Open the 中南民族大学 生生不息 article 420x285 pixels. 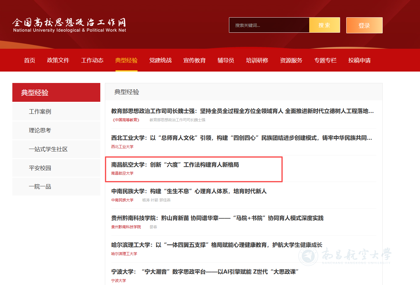click(x=189, y=192)
